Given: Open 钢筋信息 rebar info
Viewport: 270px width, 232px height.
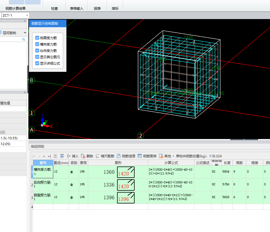Looking at the screenshot, I should (x=126, y=156).
